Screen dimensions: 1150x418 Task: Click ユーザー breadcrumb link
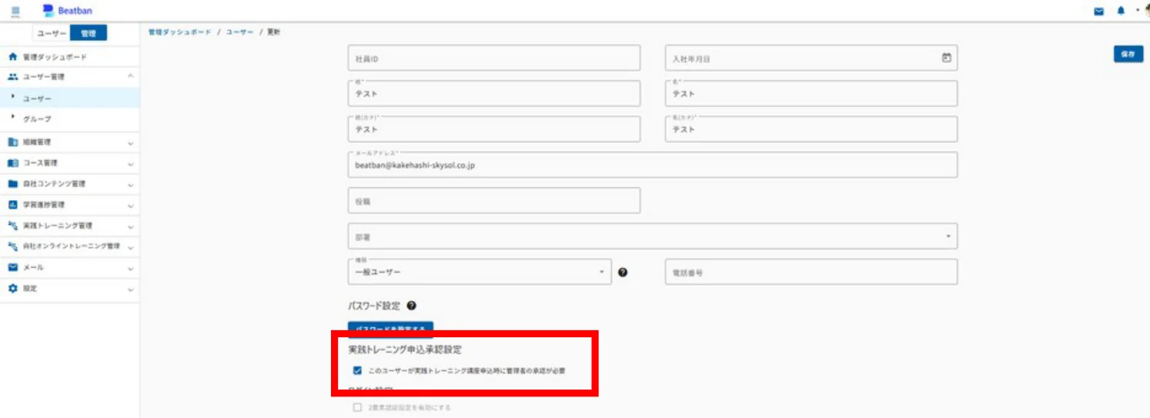239,32
